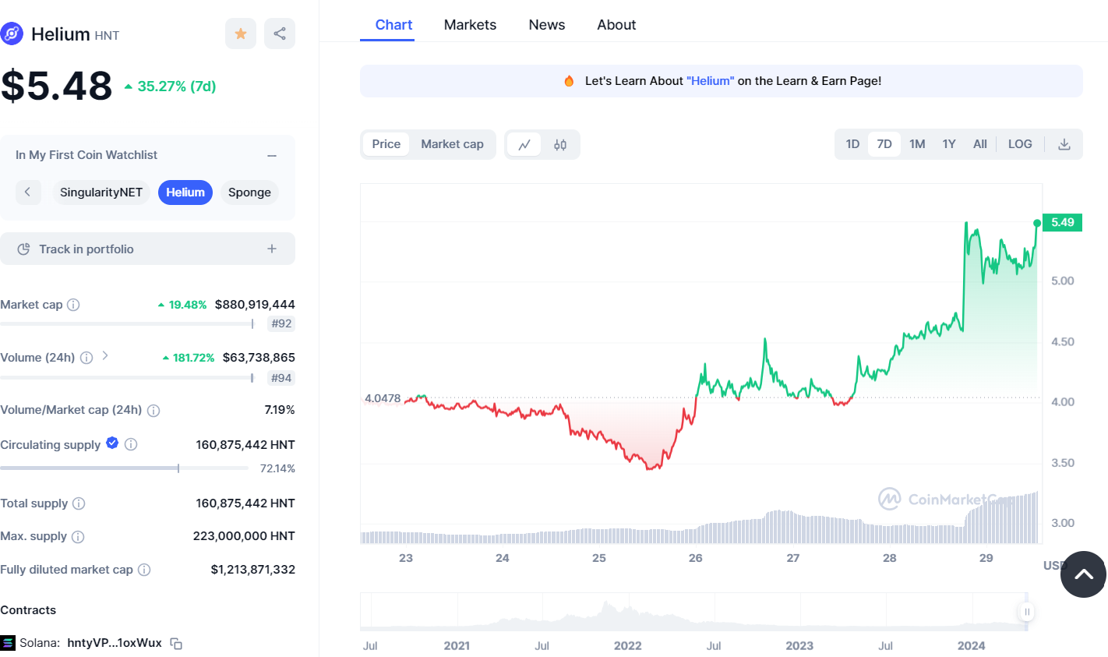The image size is (1108, 657).
Task: Switch to candlestick chart view
Action: [560, 144]
